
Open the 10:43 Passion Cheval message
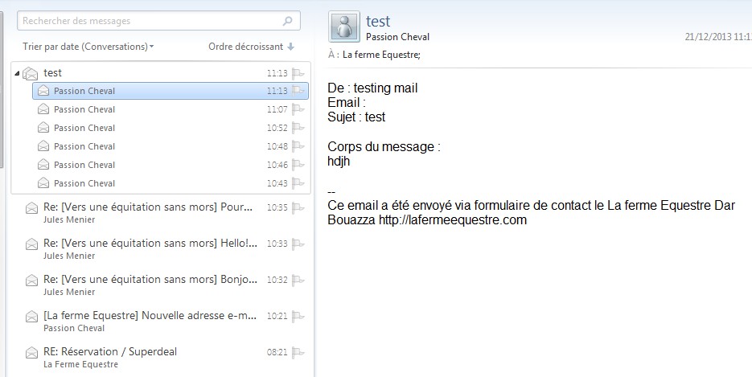(x=171, y=183)
